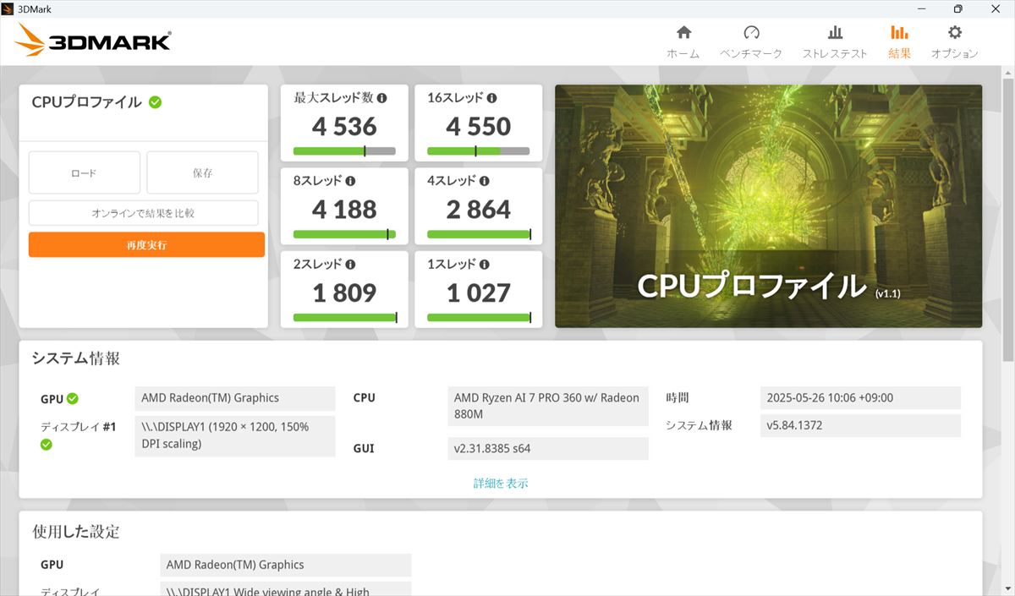1015x596 pixels.
Task: Click green checkmark next to GPU label
Action: coord(73,399)
